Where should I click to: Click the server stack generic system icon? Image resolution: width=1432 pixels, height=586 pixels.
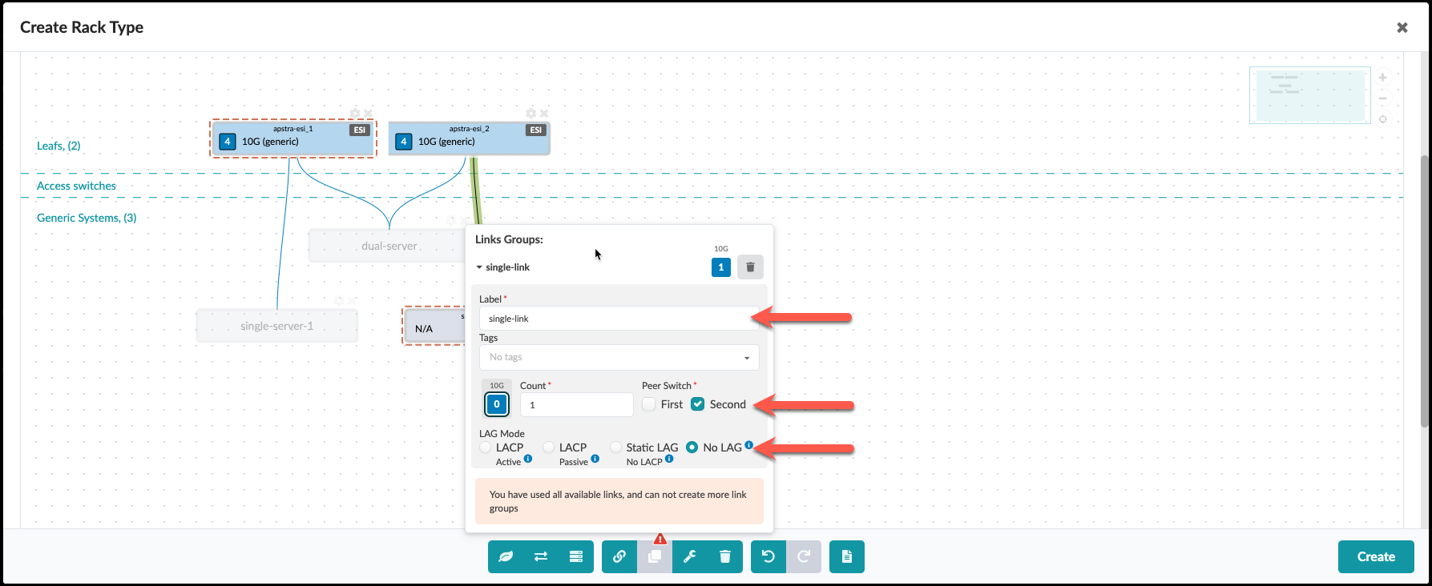575,556
